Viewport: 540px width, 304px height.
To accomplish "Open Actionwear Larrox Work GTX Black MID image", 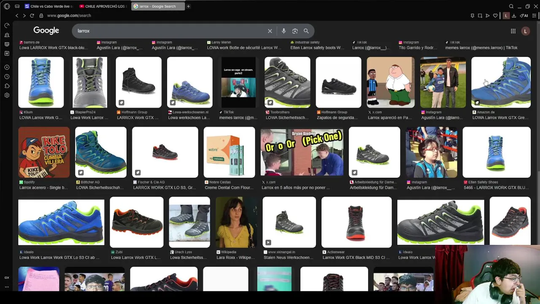I will (x=356, y=222).
